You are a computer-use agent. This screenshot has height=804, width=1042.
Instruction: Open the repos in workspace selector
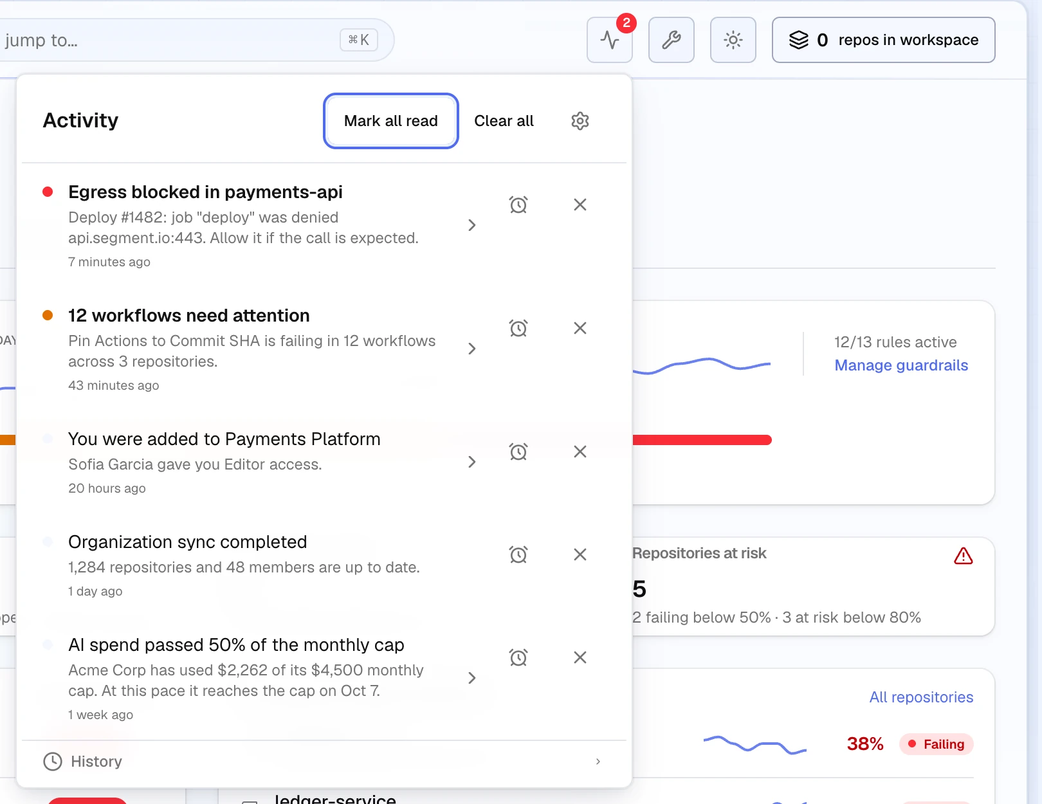(x=884, y=40)
